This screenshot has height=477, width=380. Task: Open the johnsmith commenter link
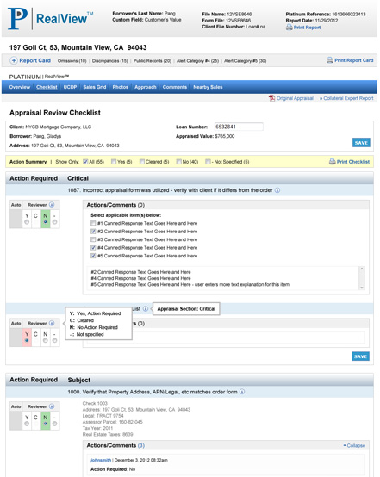(x=101, y=460)
